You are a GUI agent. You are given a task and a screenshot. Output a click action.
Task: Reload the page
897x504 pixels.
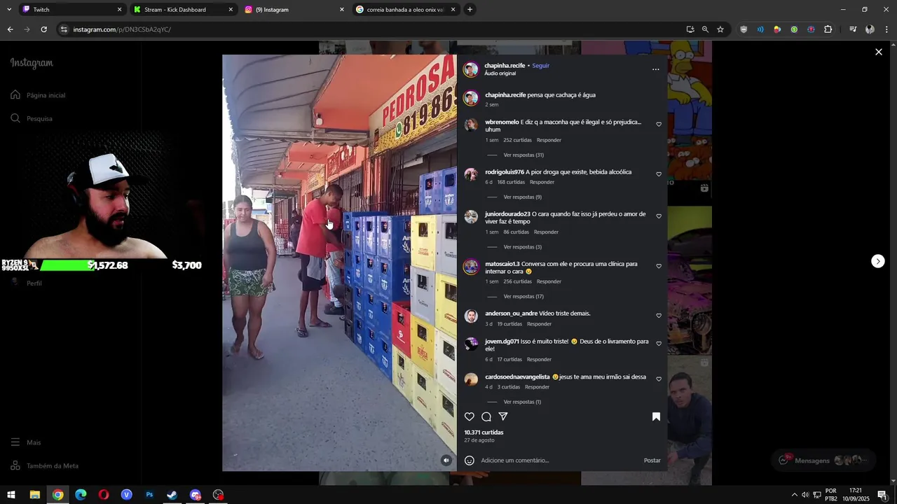[x=43, y=29]
